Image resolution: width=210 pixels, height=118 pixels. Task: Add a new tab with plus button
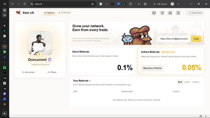[5, 113]
